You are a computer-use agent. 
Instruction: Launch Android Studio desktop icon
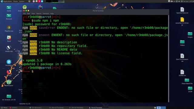25,7
